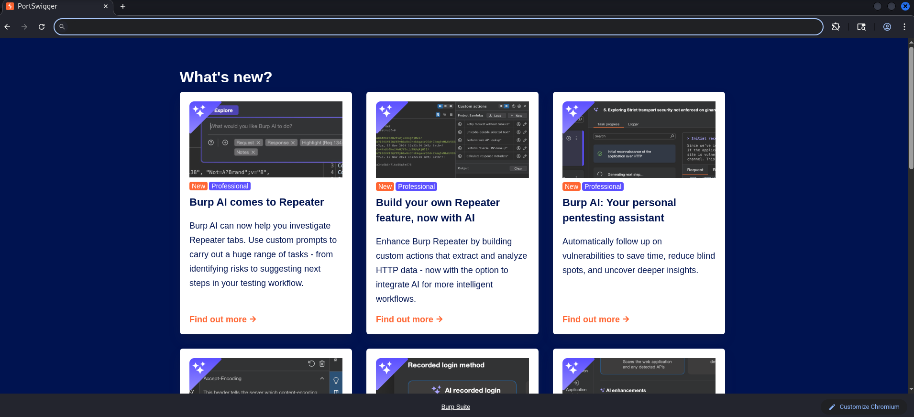Close the PortSwigger tab

106,6
